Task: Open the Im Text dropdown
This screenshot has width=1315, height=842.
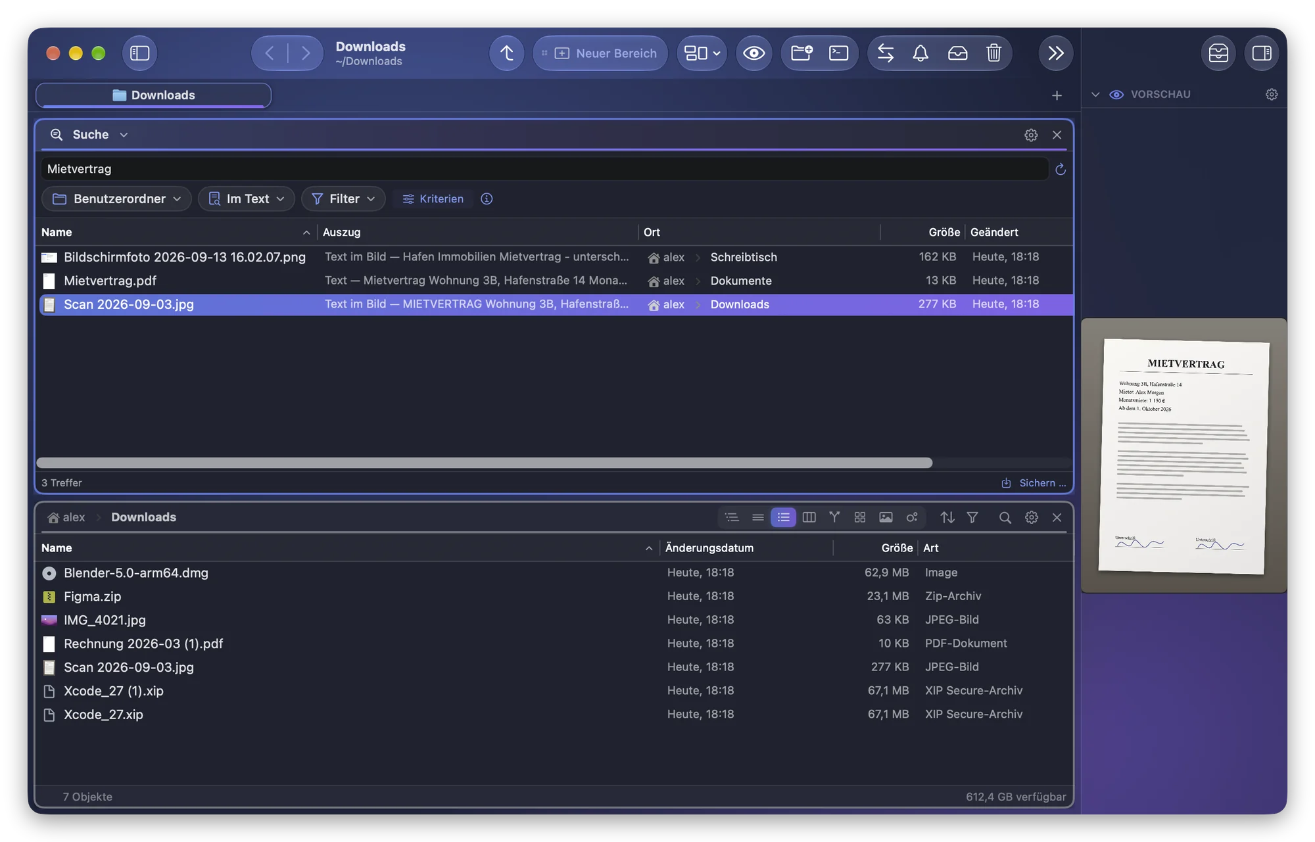Action: (x=246, y=199)
